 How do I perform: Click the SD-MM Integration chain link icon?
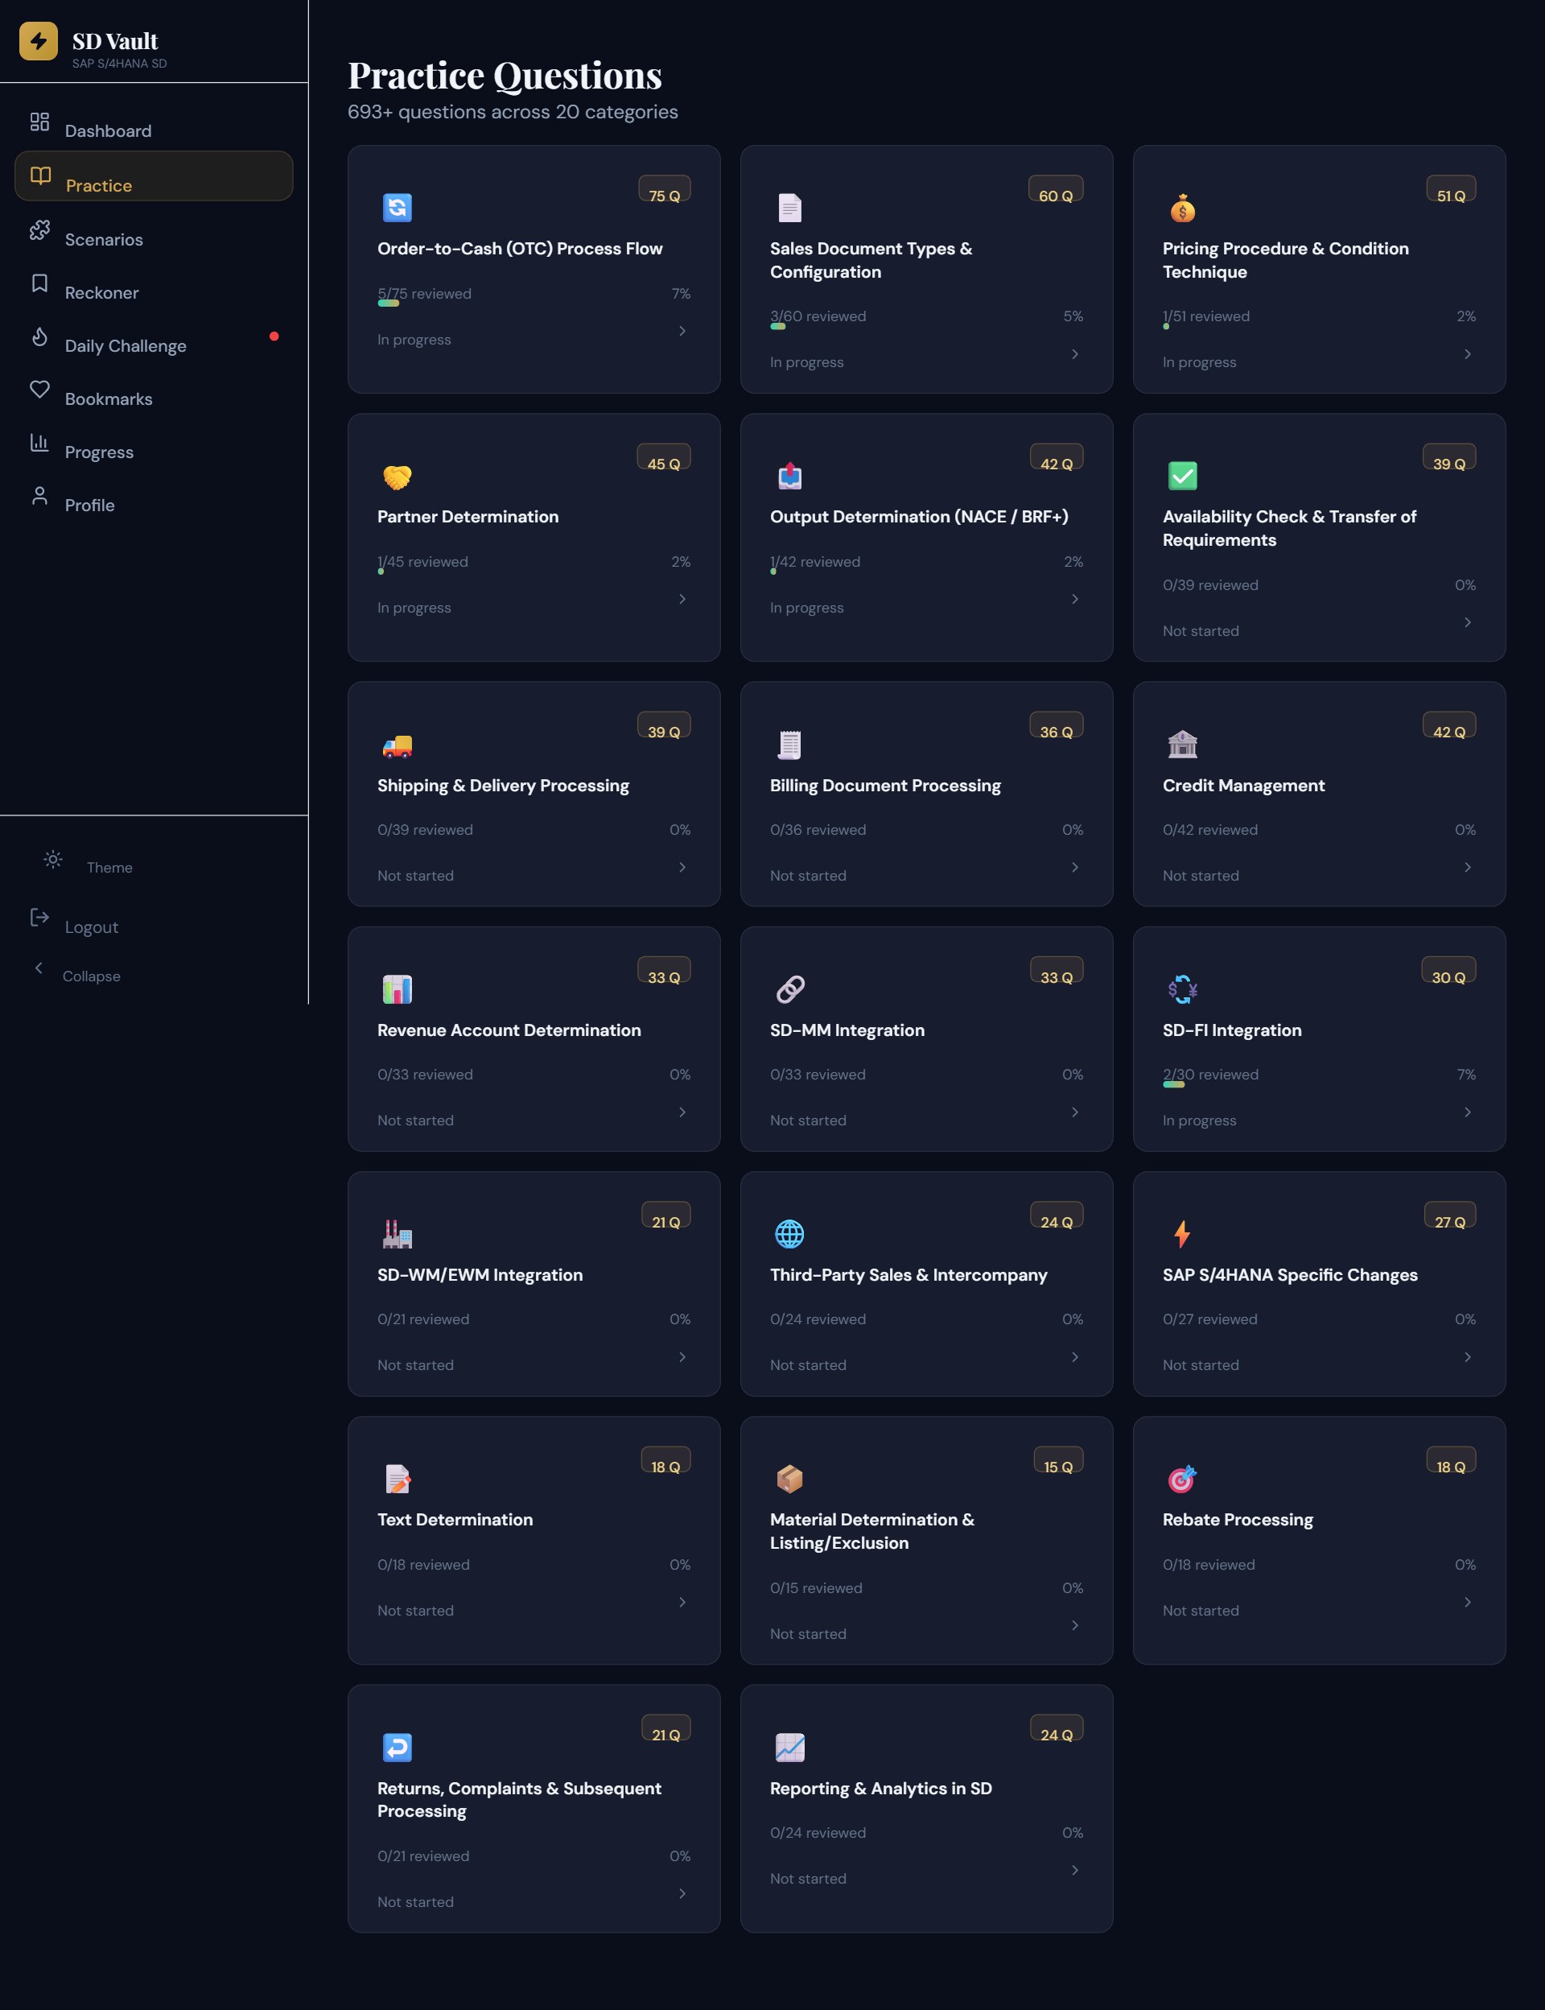pyautogui.click(x=790, y=990)
